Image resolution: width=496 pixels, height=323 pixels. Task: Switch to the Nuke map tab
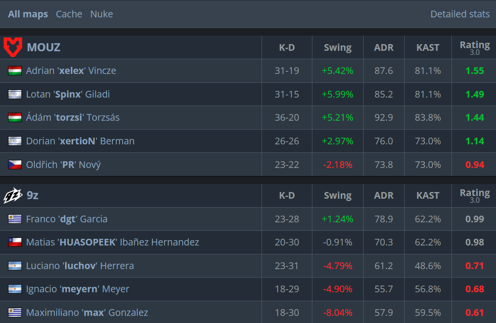tap(102, 14)
